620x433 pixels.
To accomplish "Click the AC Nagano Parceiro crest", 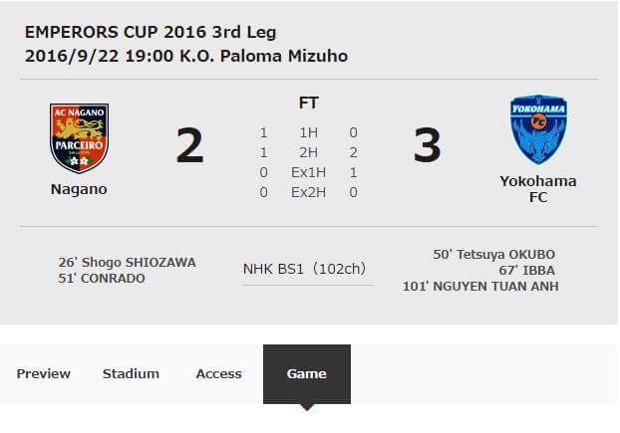I will click(x=79, y=137).
